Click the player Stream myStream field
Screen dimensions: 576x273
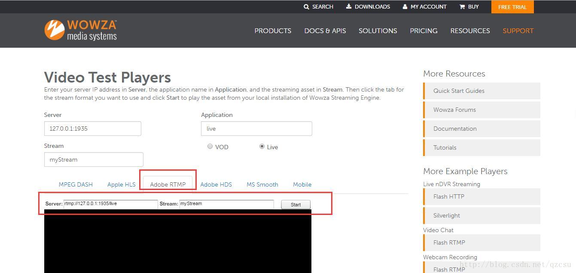(x=226, y=204)
